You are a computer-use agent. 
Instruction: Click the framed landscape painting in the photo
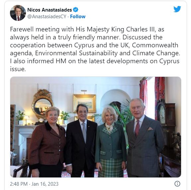click(x=84, y=103)
